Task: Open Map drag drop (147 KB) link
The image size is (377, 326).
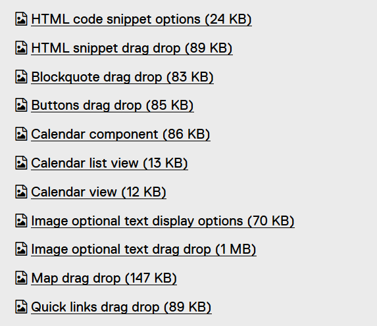Action: (104, 278)
